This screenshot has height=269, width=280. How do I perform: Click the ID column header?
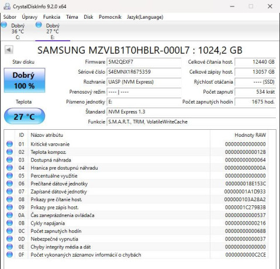pos(22,135)
